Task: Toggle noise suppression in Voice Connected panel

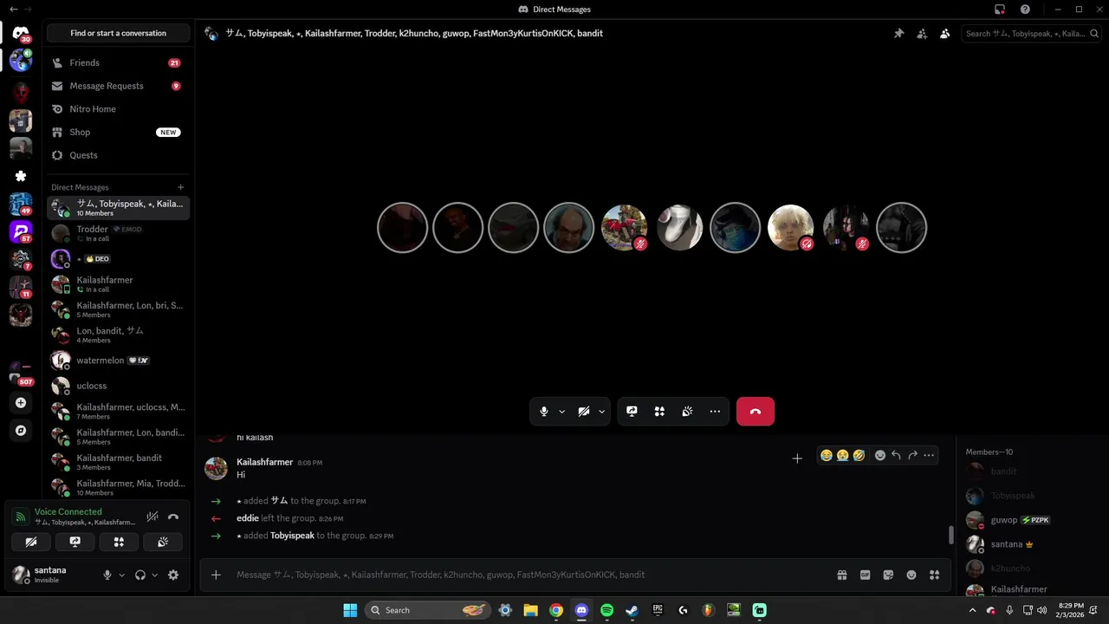Action: click(x=152, y=517)
